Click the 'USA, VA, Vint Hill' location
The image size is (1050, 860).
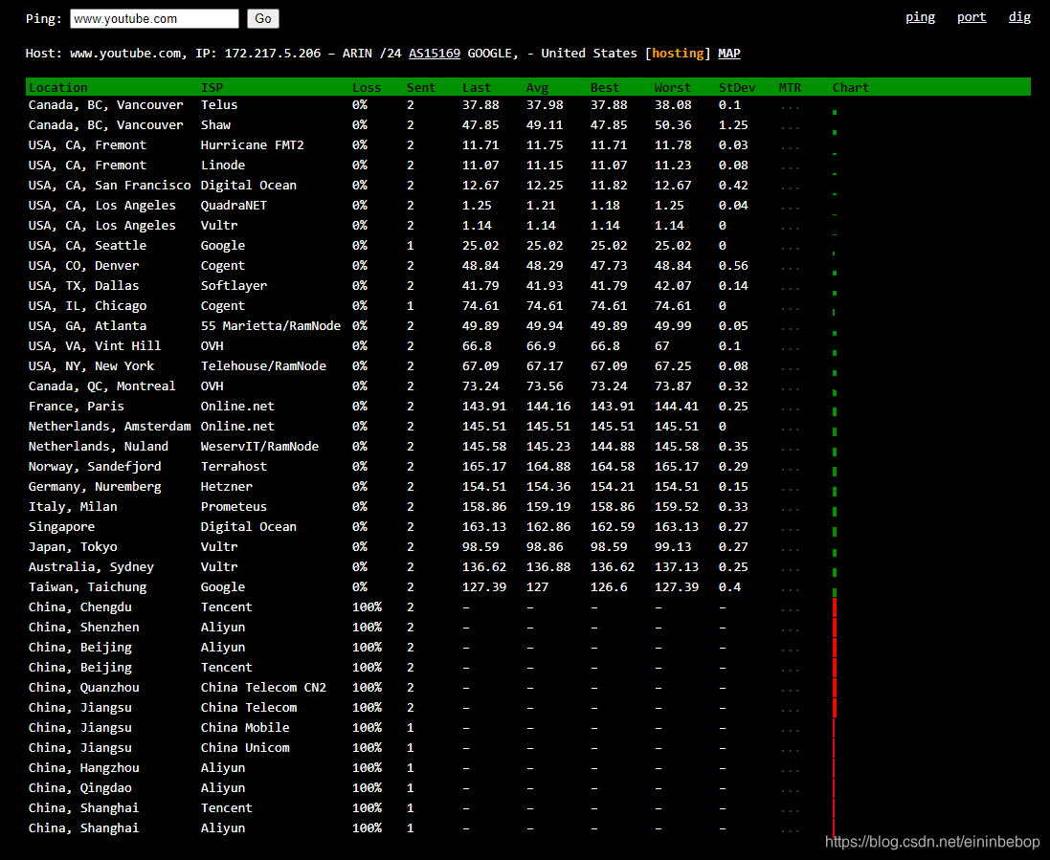(95, 346)
